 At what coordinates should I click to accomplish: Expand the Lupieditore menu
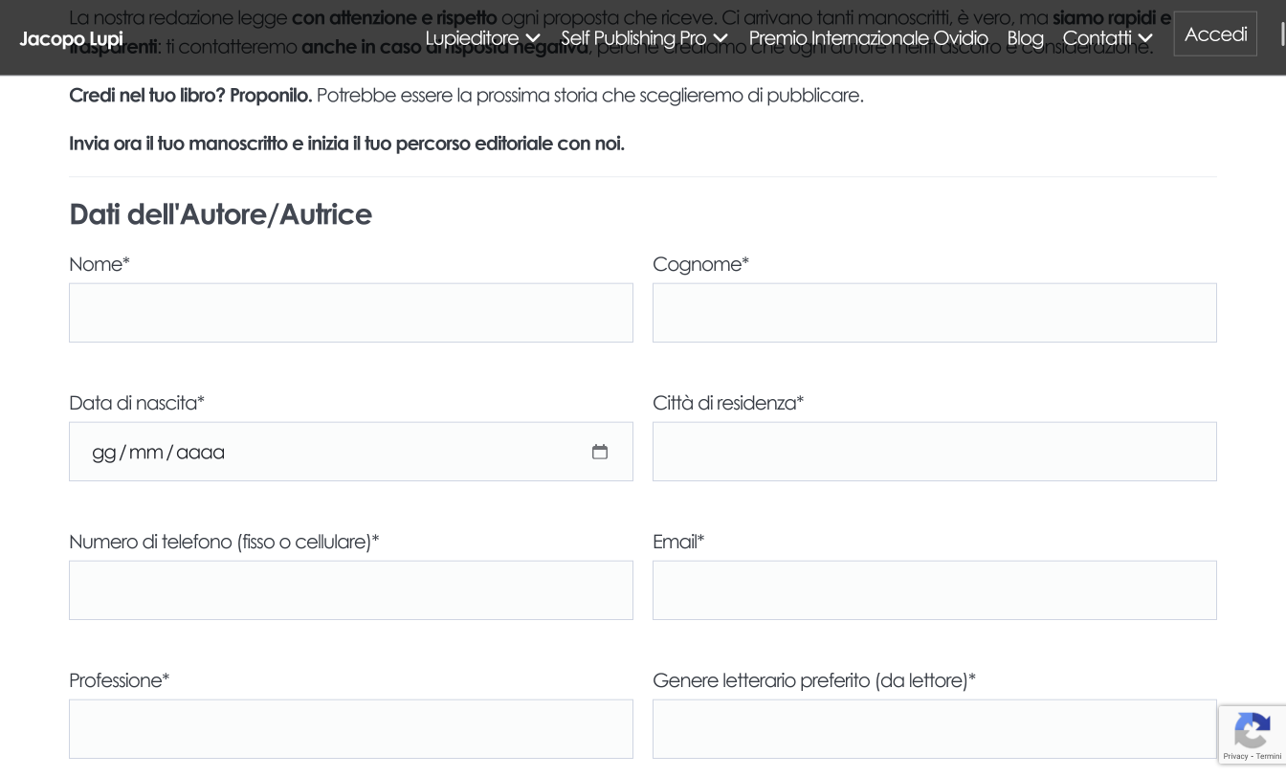pos(482,38)
